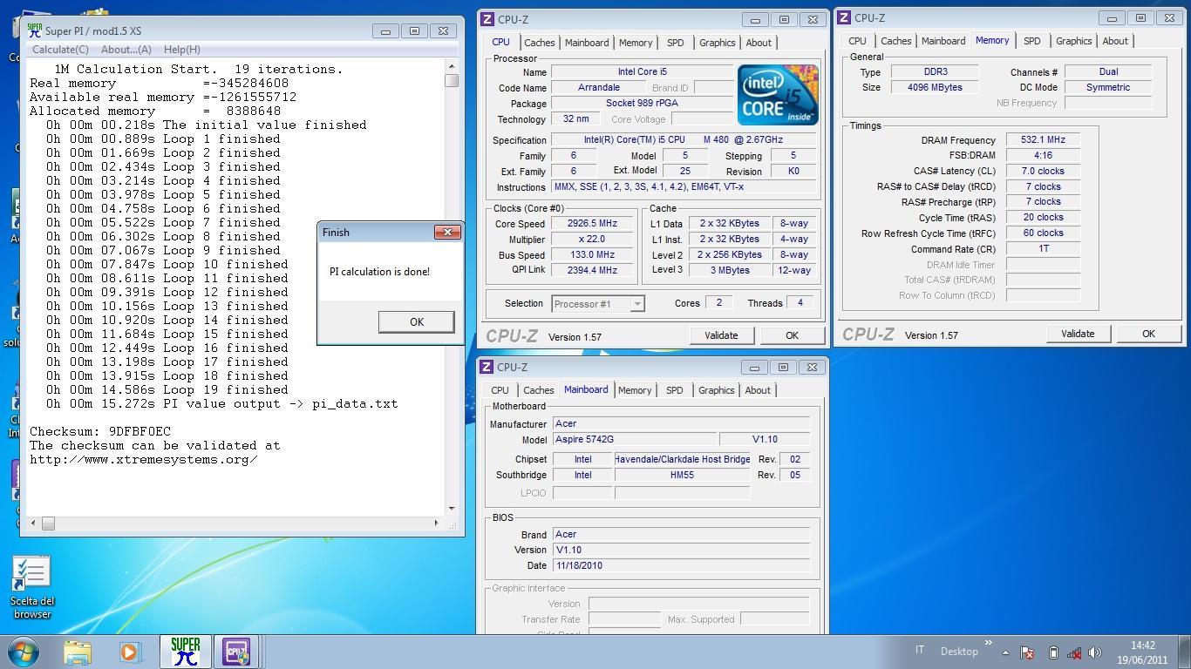Click the Code Name value Arrandale
Screen dimensions: 1191x669
pyautogui.click(x=599, y=88)
